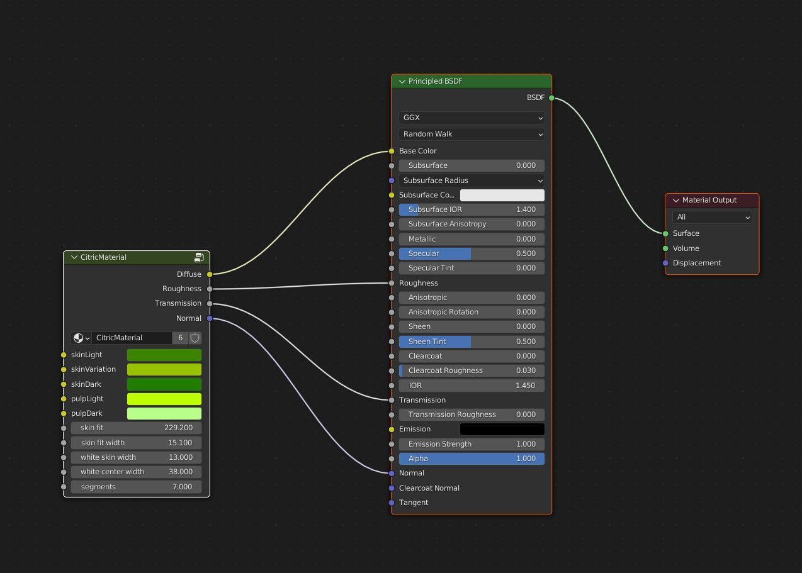The height and width of the screenshot is (573, 802).
Task: Click the Displacement input socket
Action: point(665,263)
